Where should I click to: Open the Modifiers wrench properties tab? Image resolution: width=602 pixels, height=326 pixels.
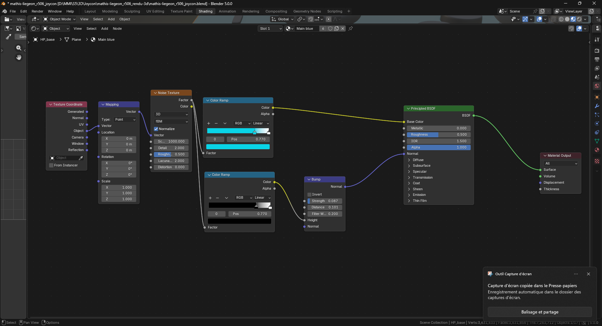pos(597,106)
